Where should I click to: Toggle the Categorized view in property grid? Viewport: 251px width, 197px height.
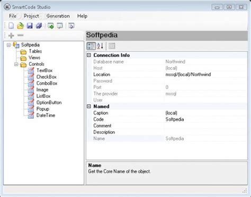pyautogui.click(x=91, y=46)
